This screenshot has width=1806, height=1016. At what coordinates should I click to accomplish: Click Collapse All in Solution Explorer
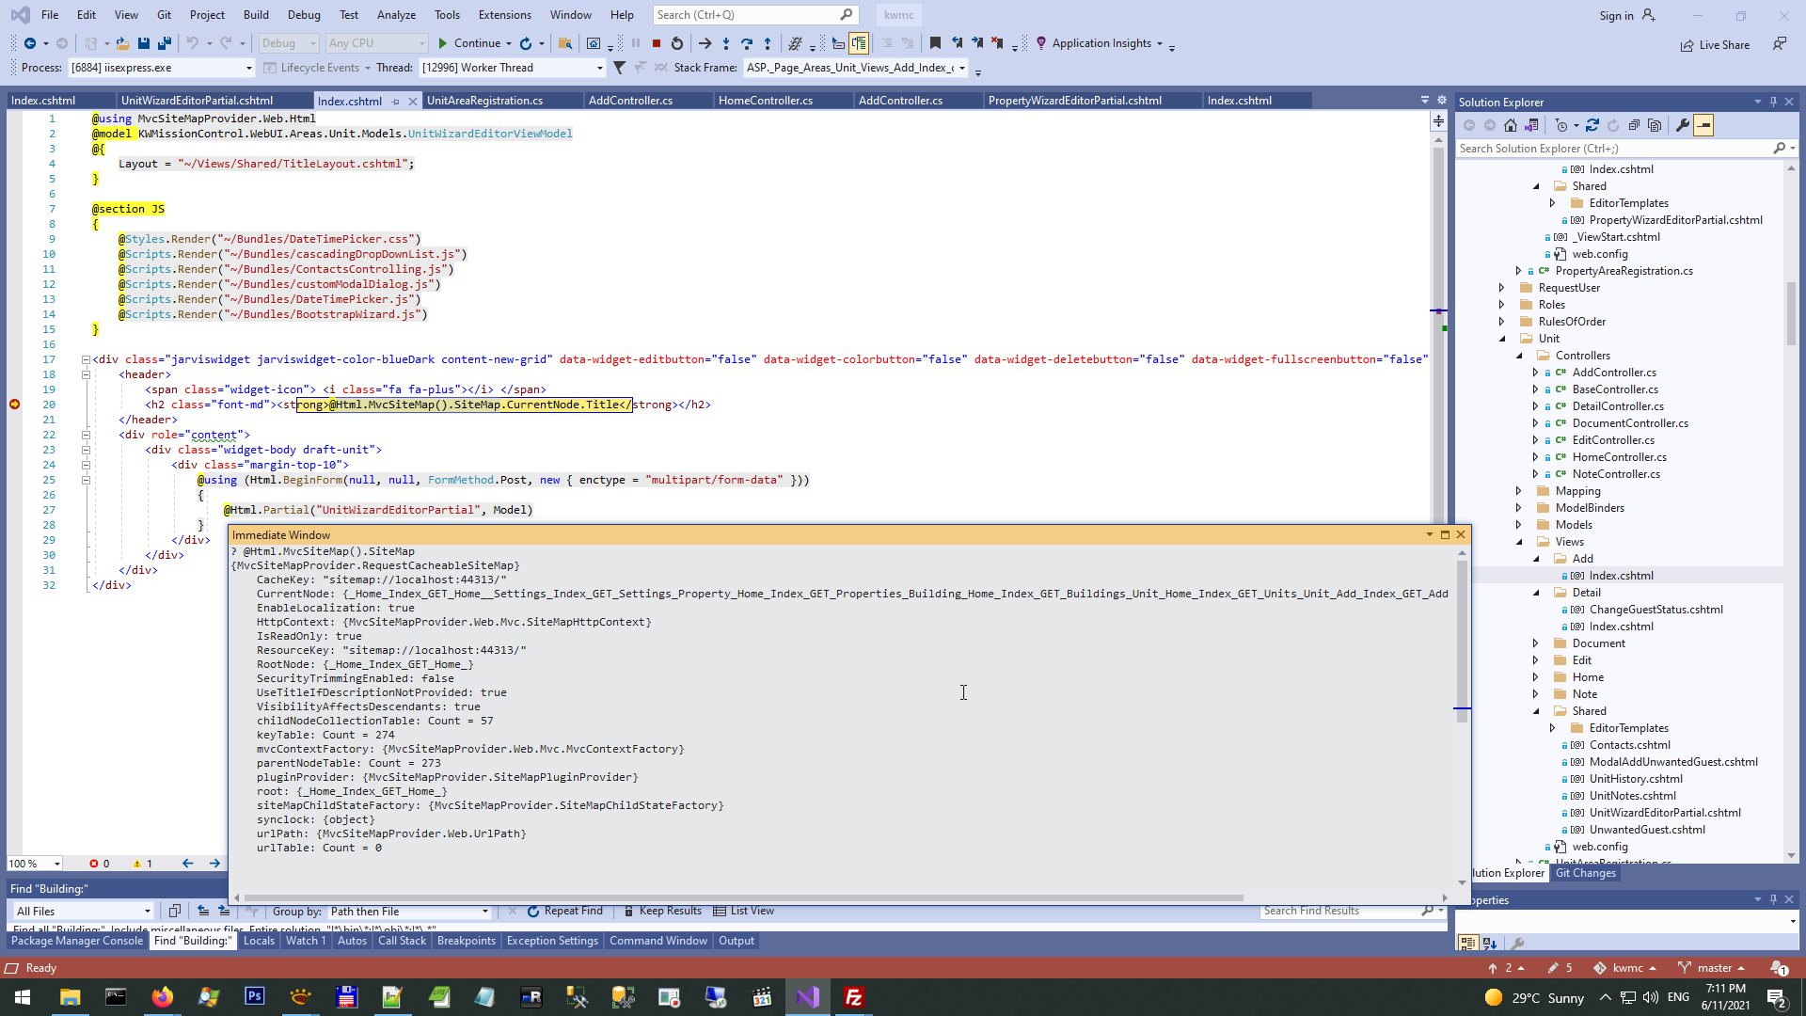point(1634,125)
